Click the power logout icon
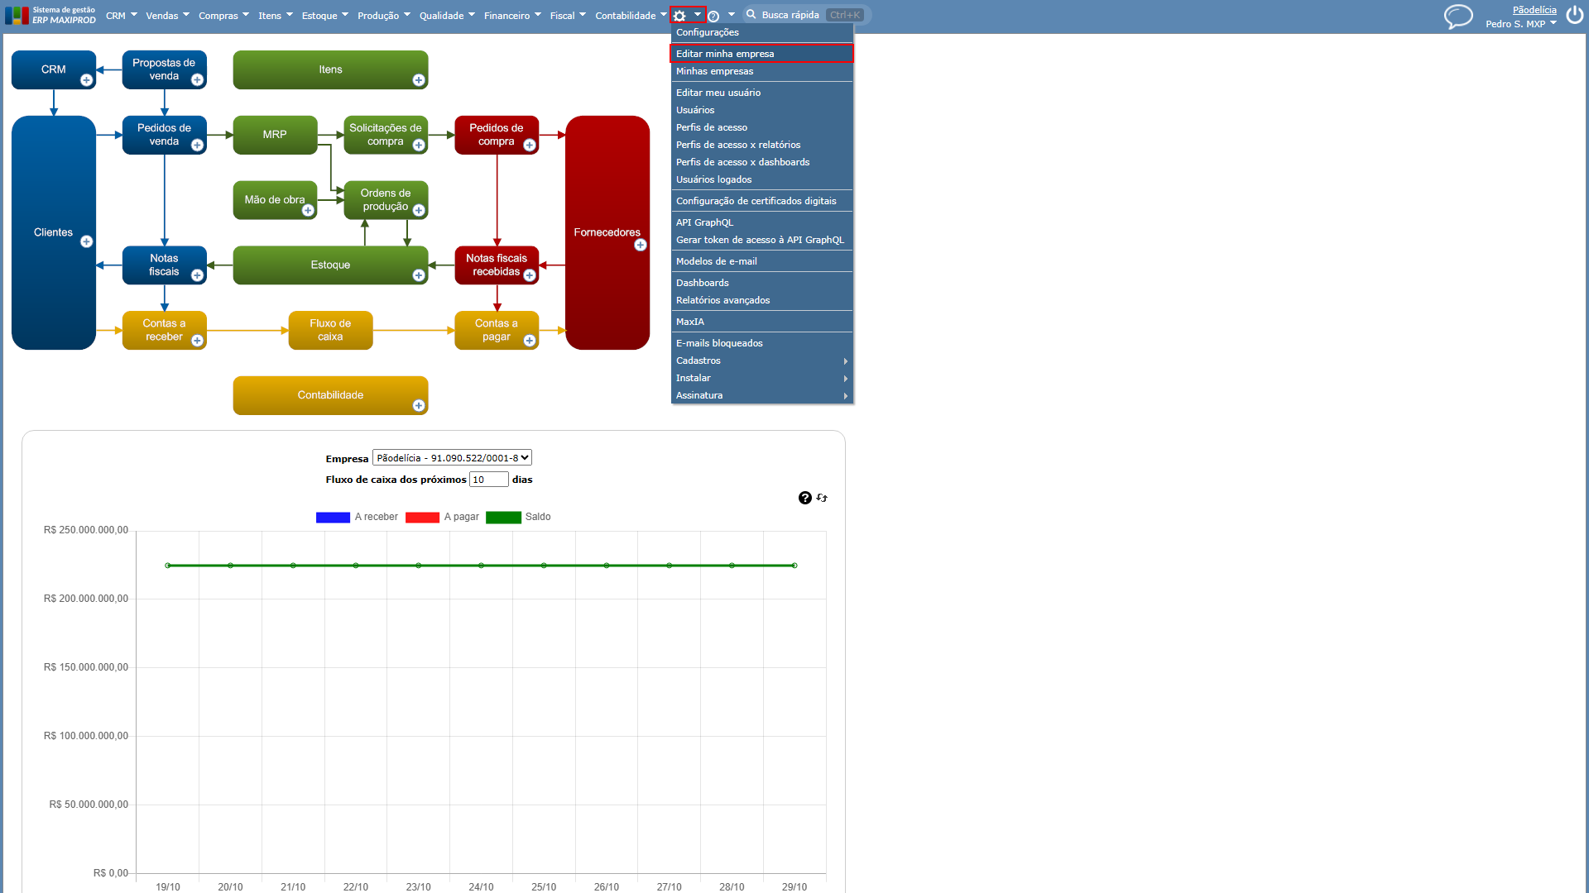 1574,16
